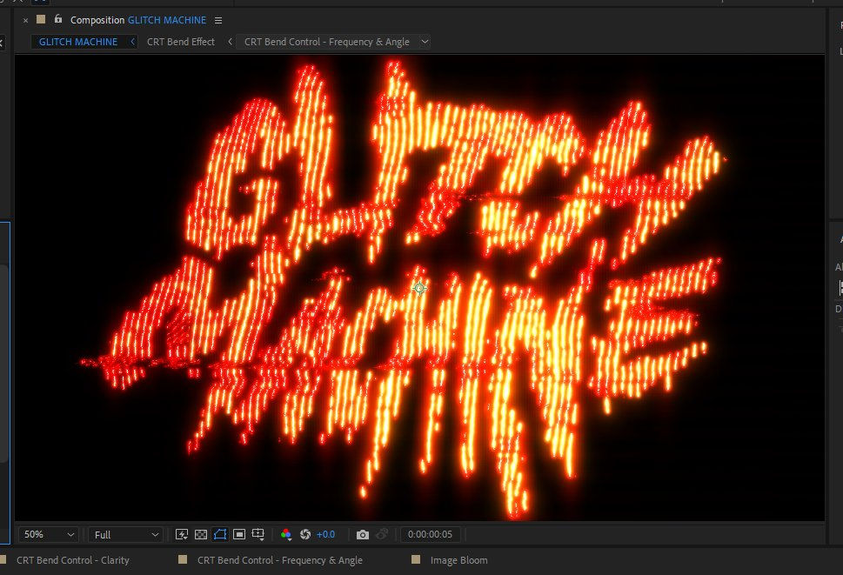This screenshot has height=575, width=843.
Task: Toggle mask and shape path visibility
Action: pyautogui.click(x=220, y=534)
